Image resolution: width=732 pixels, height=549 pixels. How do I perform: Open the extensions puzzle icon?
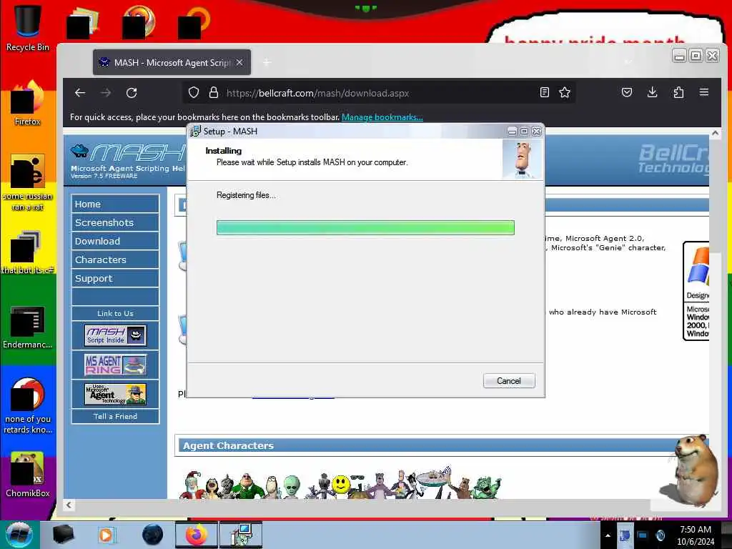[678, 92]
